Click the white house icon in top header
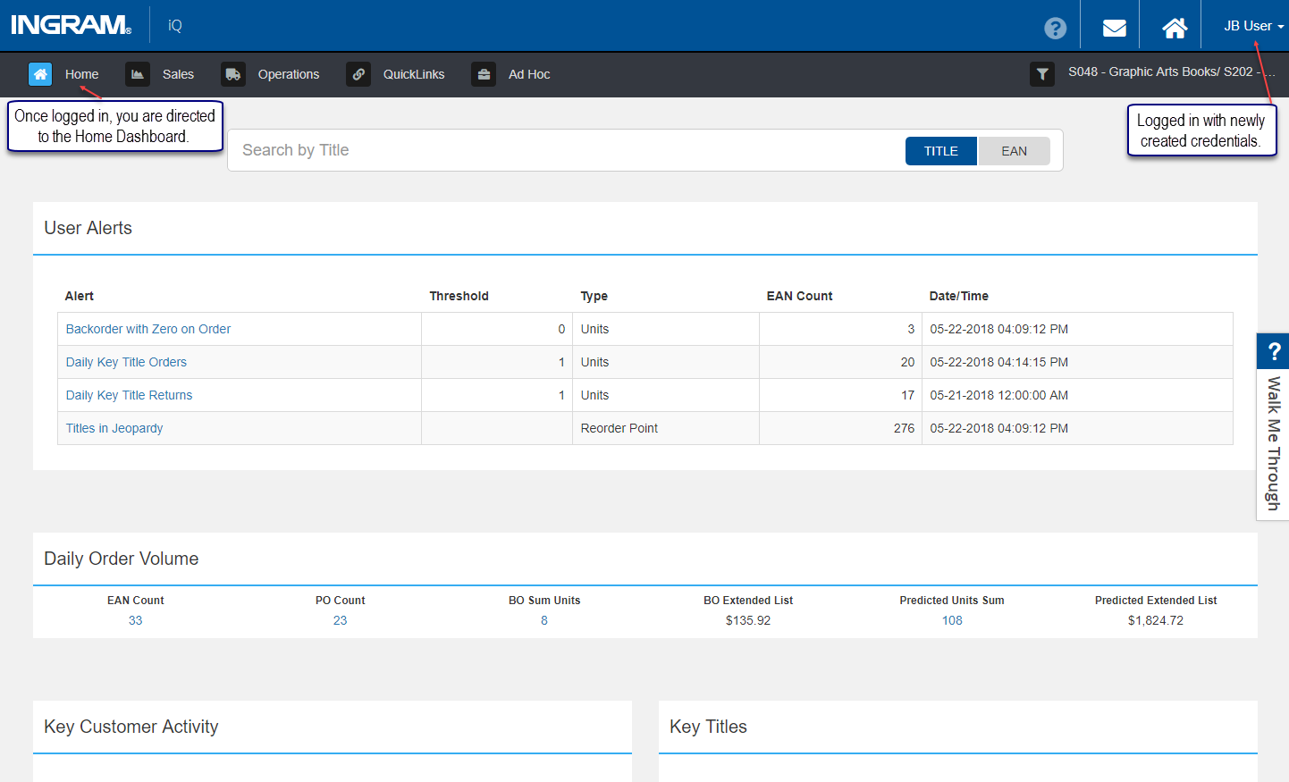 tap(1175, 28)
